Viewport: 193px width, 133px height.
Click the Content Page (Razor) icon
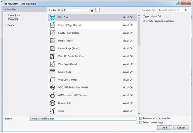(53, 25)
